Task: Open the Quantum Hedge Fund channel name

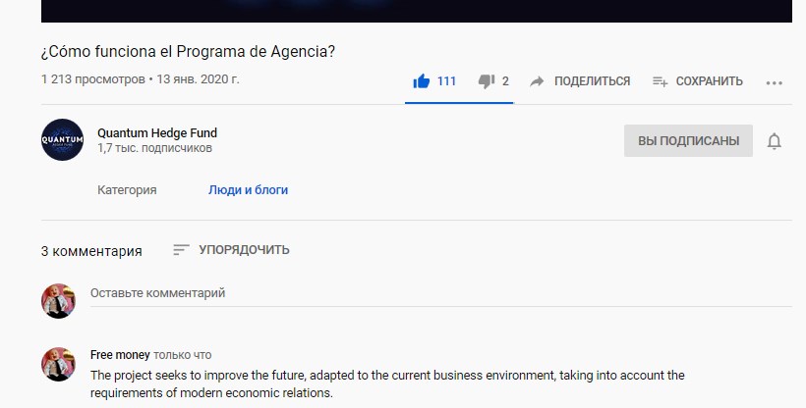Action: [x=157, y=133]
